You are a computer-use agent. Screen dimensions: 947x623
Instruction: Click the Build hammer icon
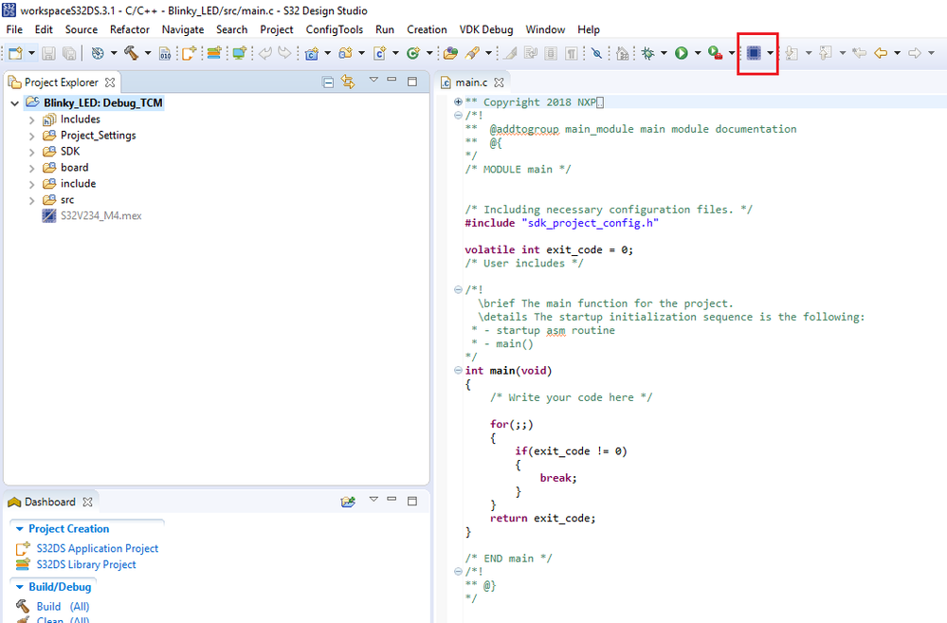(131, 53)
